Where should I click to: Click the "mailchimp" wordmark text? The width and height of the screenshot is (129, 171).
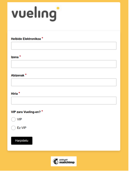(67, 162)
